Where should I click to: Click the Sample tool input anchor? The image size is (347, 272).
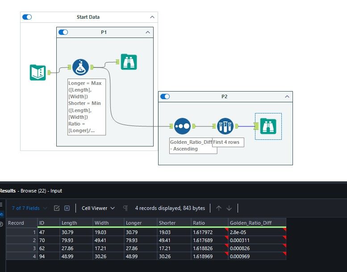214,126
